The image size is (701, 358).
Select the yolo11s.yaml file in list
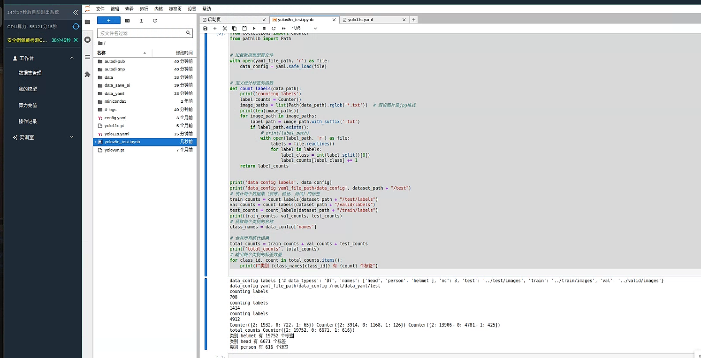click(x=145, y=134)
